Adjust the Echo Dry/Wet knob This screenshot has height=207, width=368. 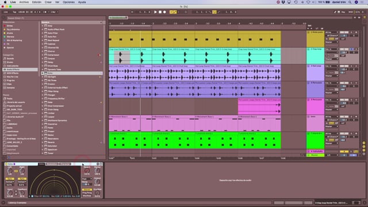(97, 193)
